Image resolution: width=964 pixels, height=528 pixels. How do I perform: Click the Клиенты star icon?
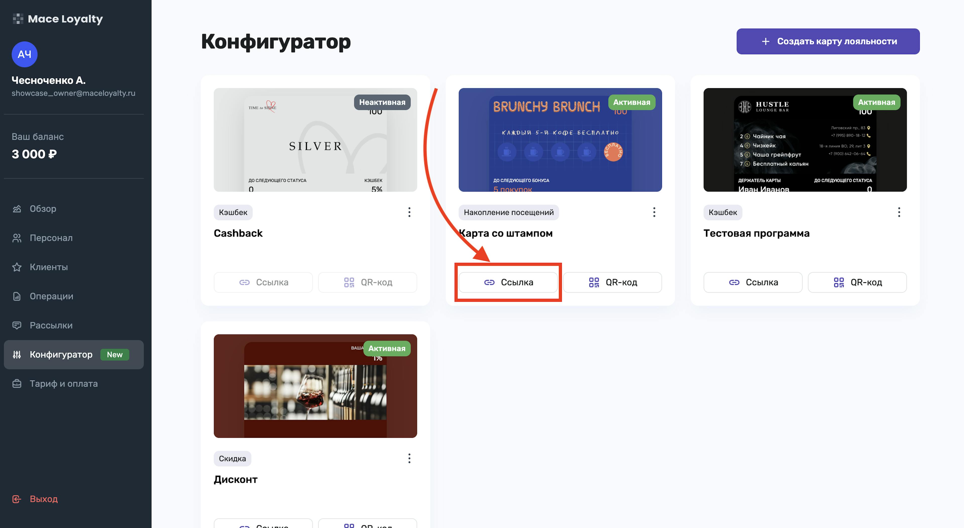[17, 267]
